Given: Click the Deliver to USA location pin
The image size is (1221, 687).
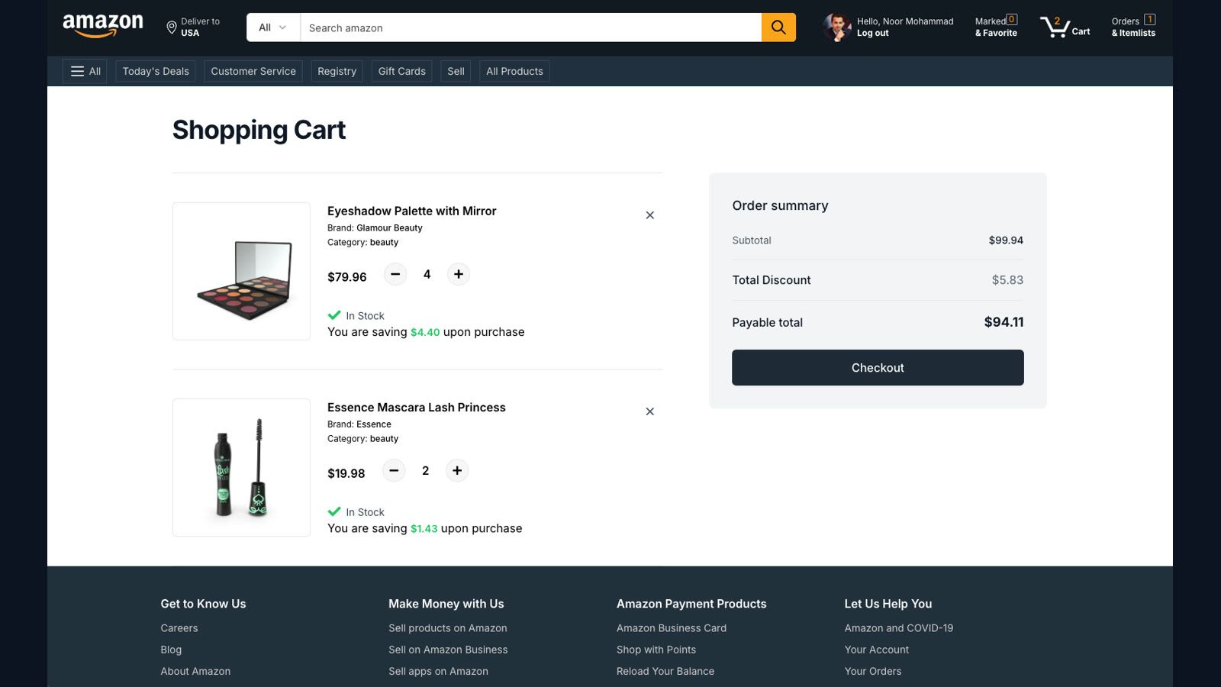Looking at the screenshot, I should 172,27.
